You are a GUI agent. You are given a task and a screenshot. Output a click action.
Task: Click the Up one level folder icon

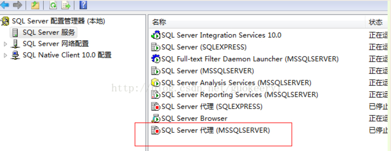click(x=35, y=5)
